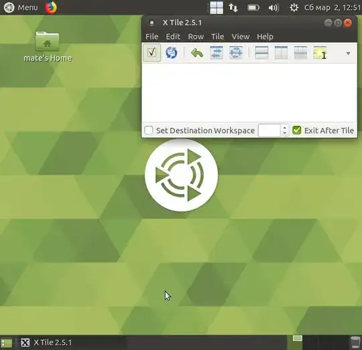Minimize the X Tile window
362x350 pixels.
click(x=328, y=23)
